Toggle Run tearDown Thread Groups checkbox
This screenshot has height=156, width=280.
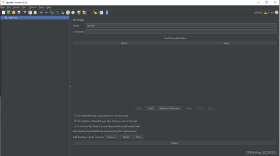click(75, 121)
